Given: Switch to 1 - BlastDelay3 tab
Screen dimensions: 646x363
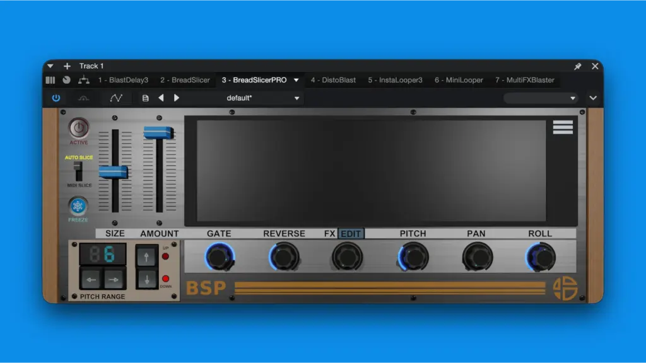Looking at the screenshot, I should click(x=123, y=80).
